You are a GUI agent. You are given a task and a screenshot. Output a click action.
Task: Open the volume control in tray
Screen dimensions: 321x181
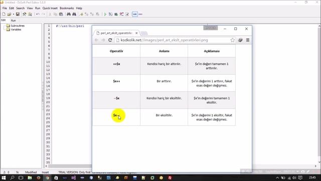(294, 177)
